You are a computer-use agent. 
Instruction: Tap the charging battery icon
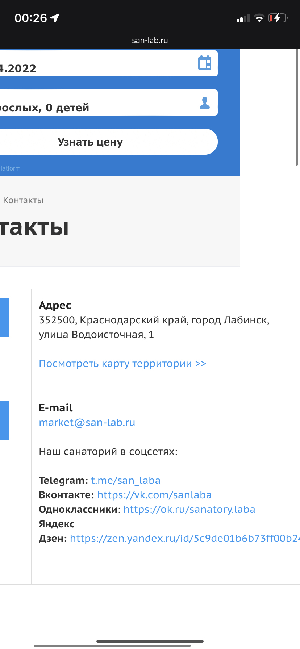pyautogui.click(x=278, y=18)
